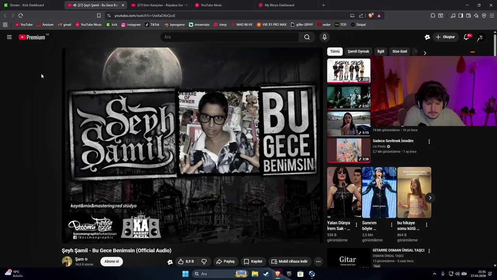This screenshot has height=280, width=497.
Task: Switch to My Blerps Dashboard tab
Action: coord(287,5)
